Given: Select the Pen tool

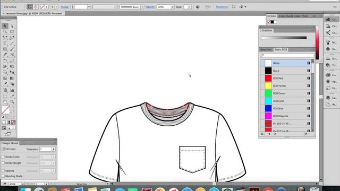Looking at the screenshot, I should [x=5, y=38].
